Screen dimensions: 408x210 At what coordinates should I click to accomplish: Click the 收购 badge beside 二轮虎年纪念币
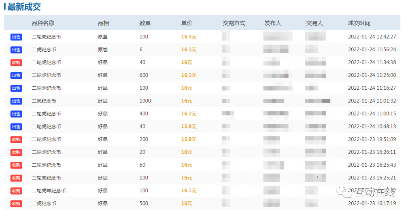pos(16,191)
